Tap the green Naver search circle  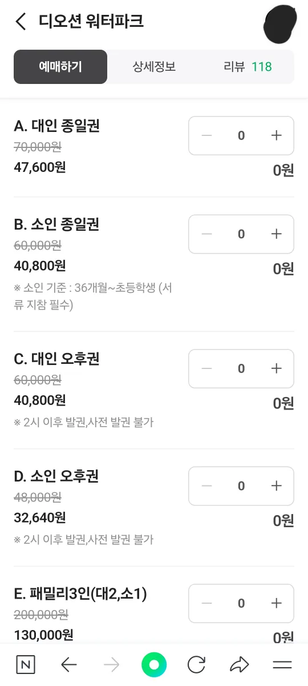click(x=154, y=664)
